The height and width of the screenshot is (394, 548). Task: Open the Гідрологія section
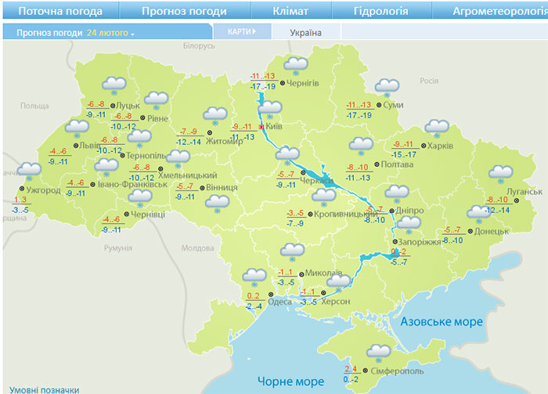pos(380,12)
